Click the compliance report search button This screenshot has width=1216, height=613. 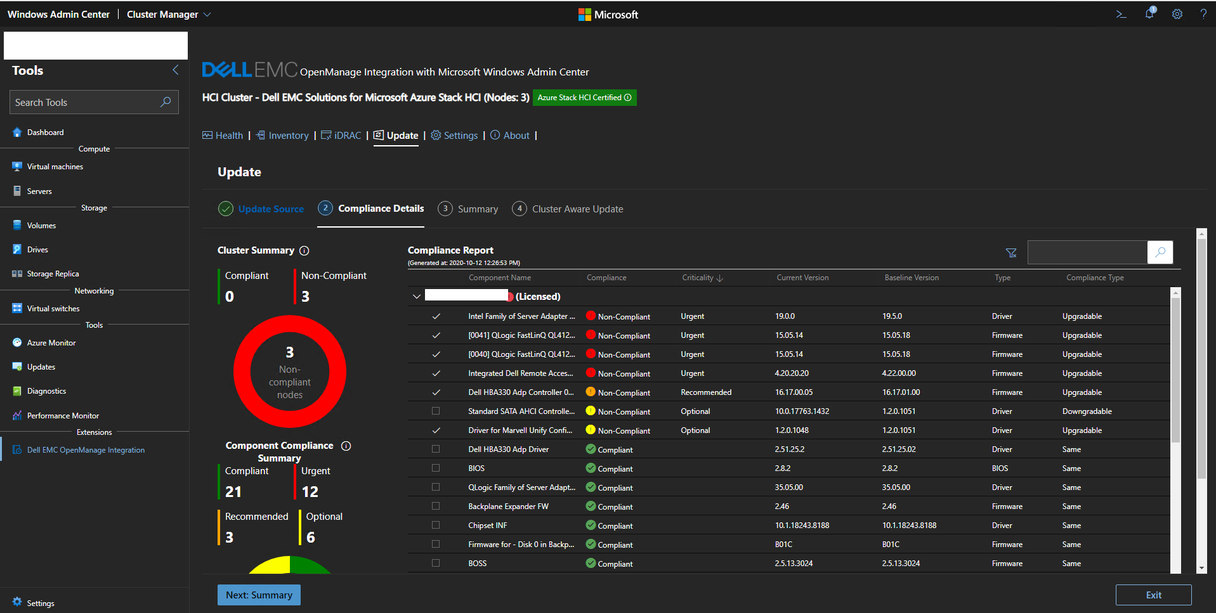[x=1160, y=252]
